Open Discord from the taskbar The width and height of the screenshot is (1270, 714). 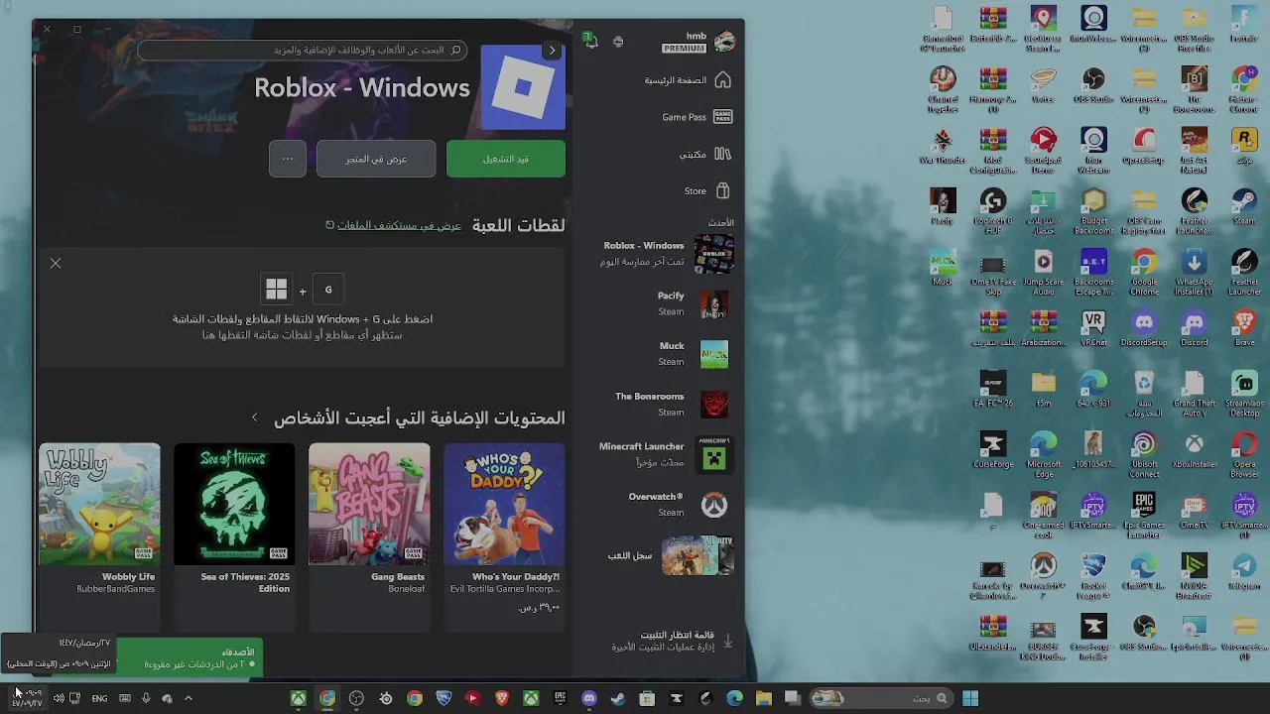tap(588, 698)
